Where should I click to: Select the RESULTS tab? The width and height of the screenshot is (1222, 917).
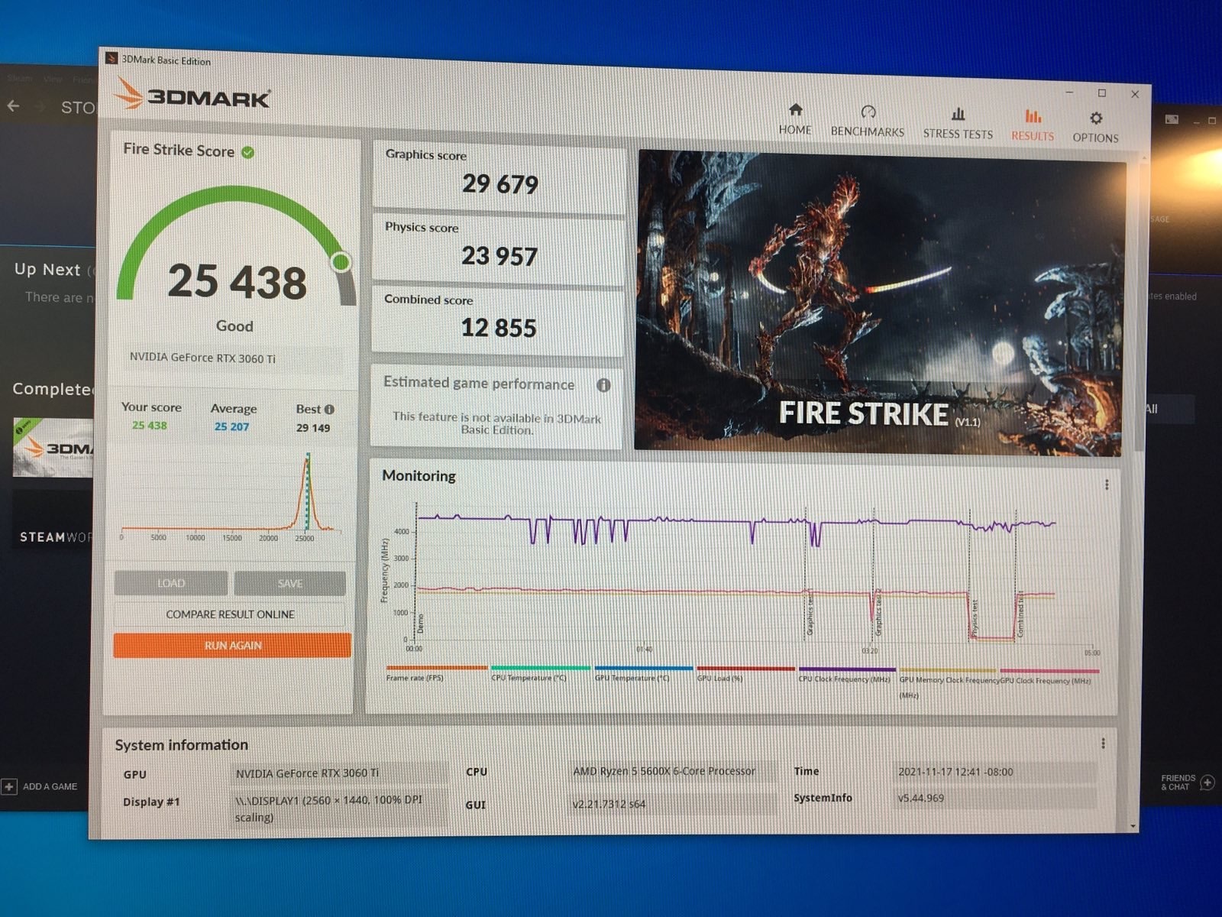coord(1033,125)
